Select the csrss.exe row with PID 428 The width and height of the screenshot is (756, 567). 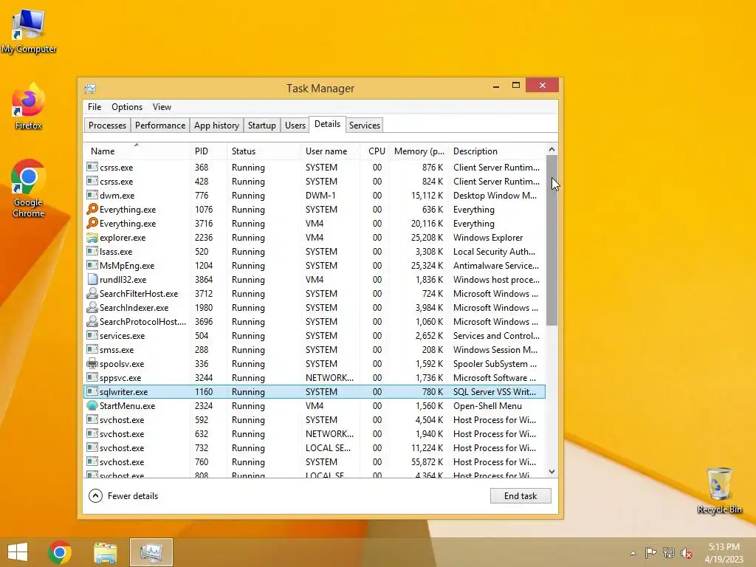click(x=315, y=182)
